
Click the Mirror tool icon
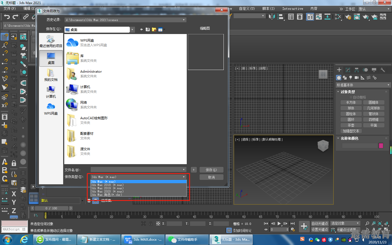[272, 17]
